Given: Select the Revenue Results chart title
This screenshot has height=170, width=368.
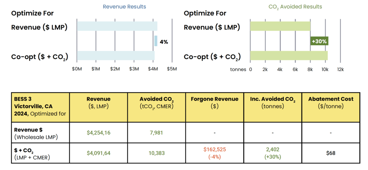Looking at the screenshot, I should click(x=124, y=7).
